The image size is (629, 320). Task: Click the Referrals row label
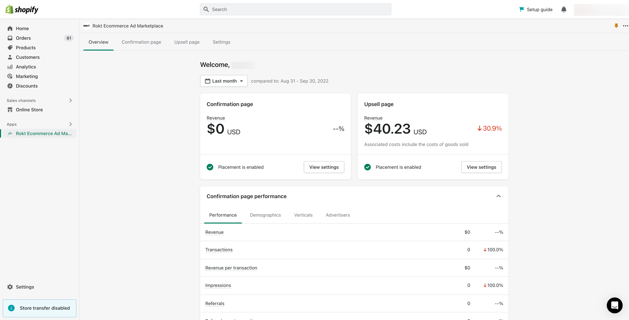coord(215,304)
